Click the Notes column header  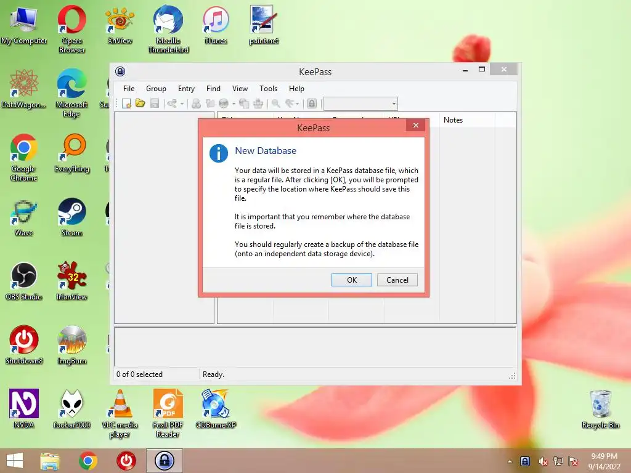click(x=467, y=120)
